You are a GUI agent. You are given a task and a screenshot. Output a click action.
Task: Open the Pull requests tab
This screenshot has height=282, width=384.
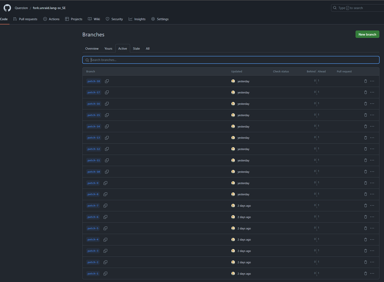[25, 19]
